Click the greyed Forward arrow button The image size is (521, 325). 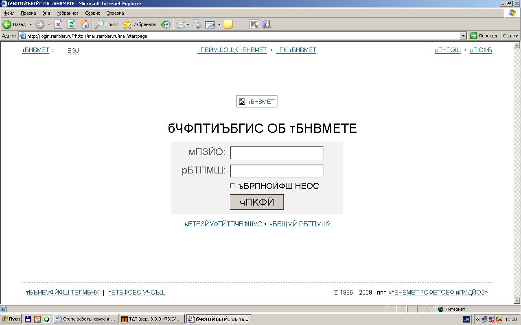[x=39, y=24]
